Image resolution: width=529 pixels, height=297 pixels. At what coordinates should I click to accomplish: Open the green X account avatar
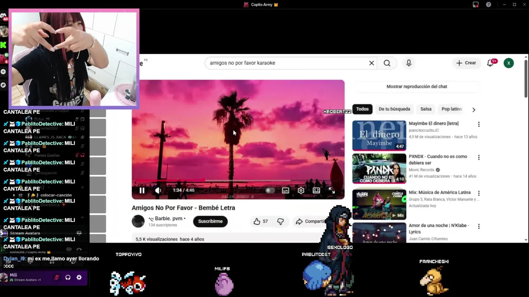tap(509, 63)
